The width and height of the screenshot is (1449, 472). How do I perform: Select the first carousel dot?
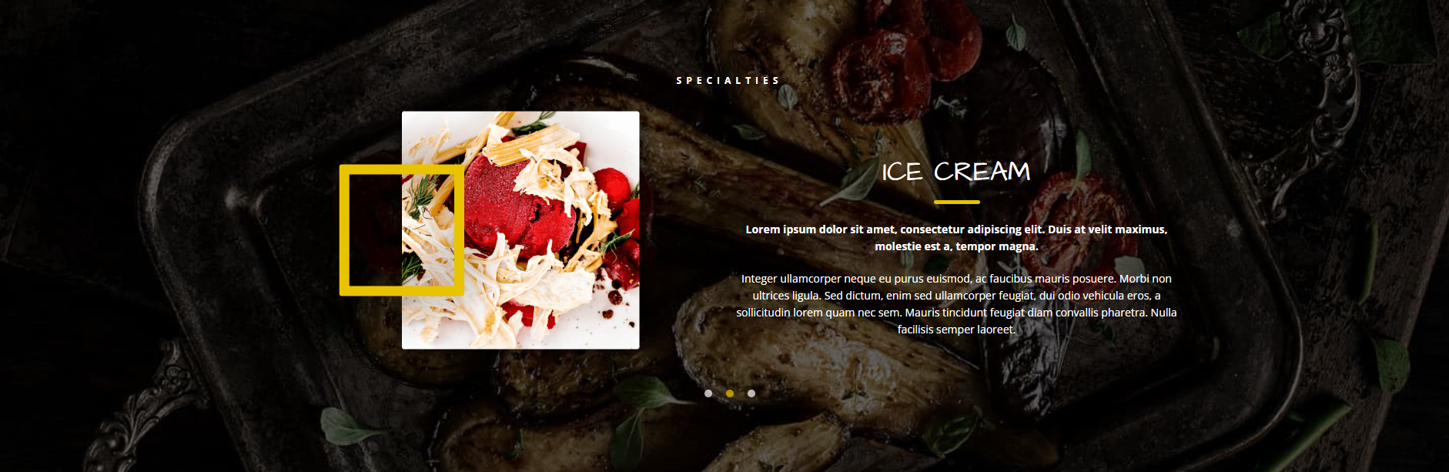[708, 393]
